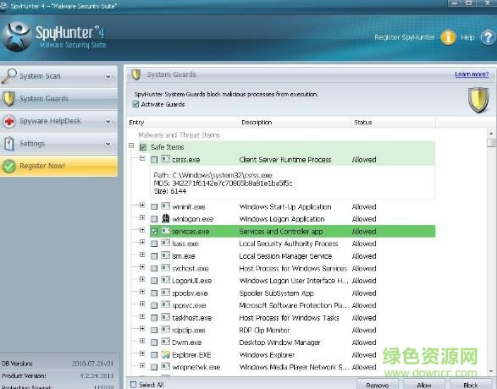Image resolution: width=497 pixels, height=389 pixels.
Task: Click the orange info icon beside Register SpyHunter
Action: pyautogui.click(x=448, y=37)
